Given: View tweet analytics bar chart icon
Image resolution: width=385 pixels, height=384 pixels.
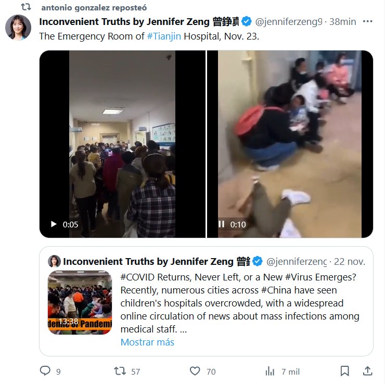Looking at the screenshot, I should 270,371.
